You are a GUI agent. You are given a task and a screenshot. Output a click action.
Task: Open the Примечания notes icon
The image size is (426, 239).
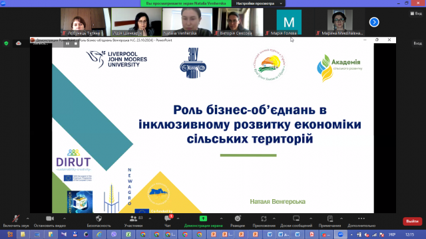pos(330,218)
